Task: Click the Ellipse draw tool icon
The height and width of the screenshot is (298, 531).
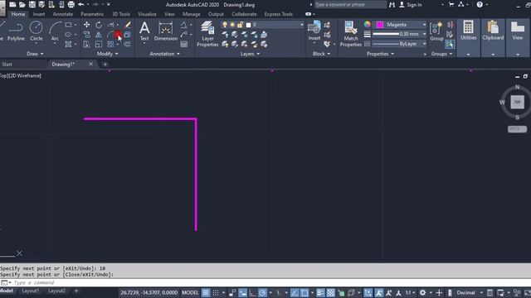Action: 68,35
